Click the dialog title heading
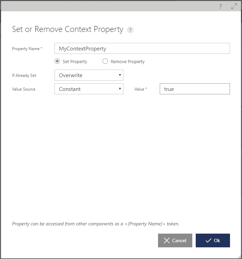Image resolution: width=242 pixels, height=259 pixels. pos(68,30)
